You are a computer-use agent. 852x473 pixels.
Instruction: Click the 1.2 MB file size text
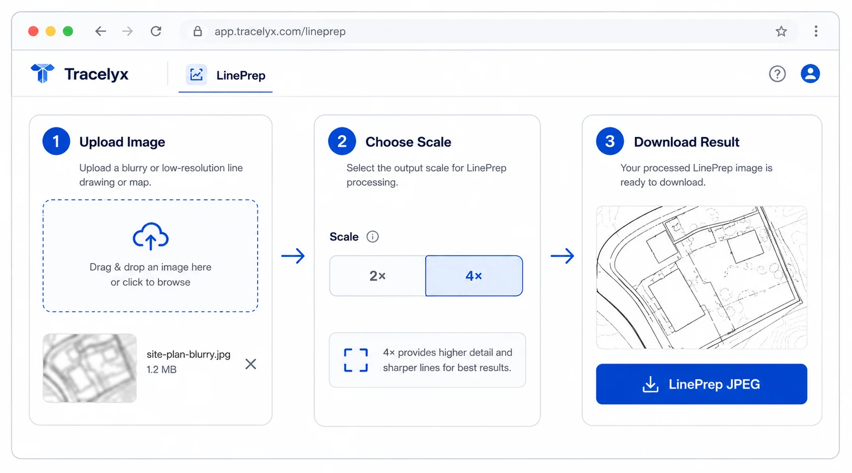(161, 370)
